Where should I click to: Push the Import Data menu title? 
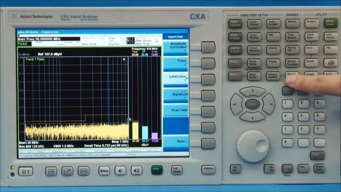point(175,37)
